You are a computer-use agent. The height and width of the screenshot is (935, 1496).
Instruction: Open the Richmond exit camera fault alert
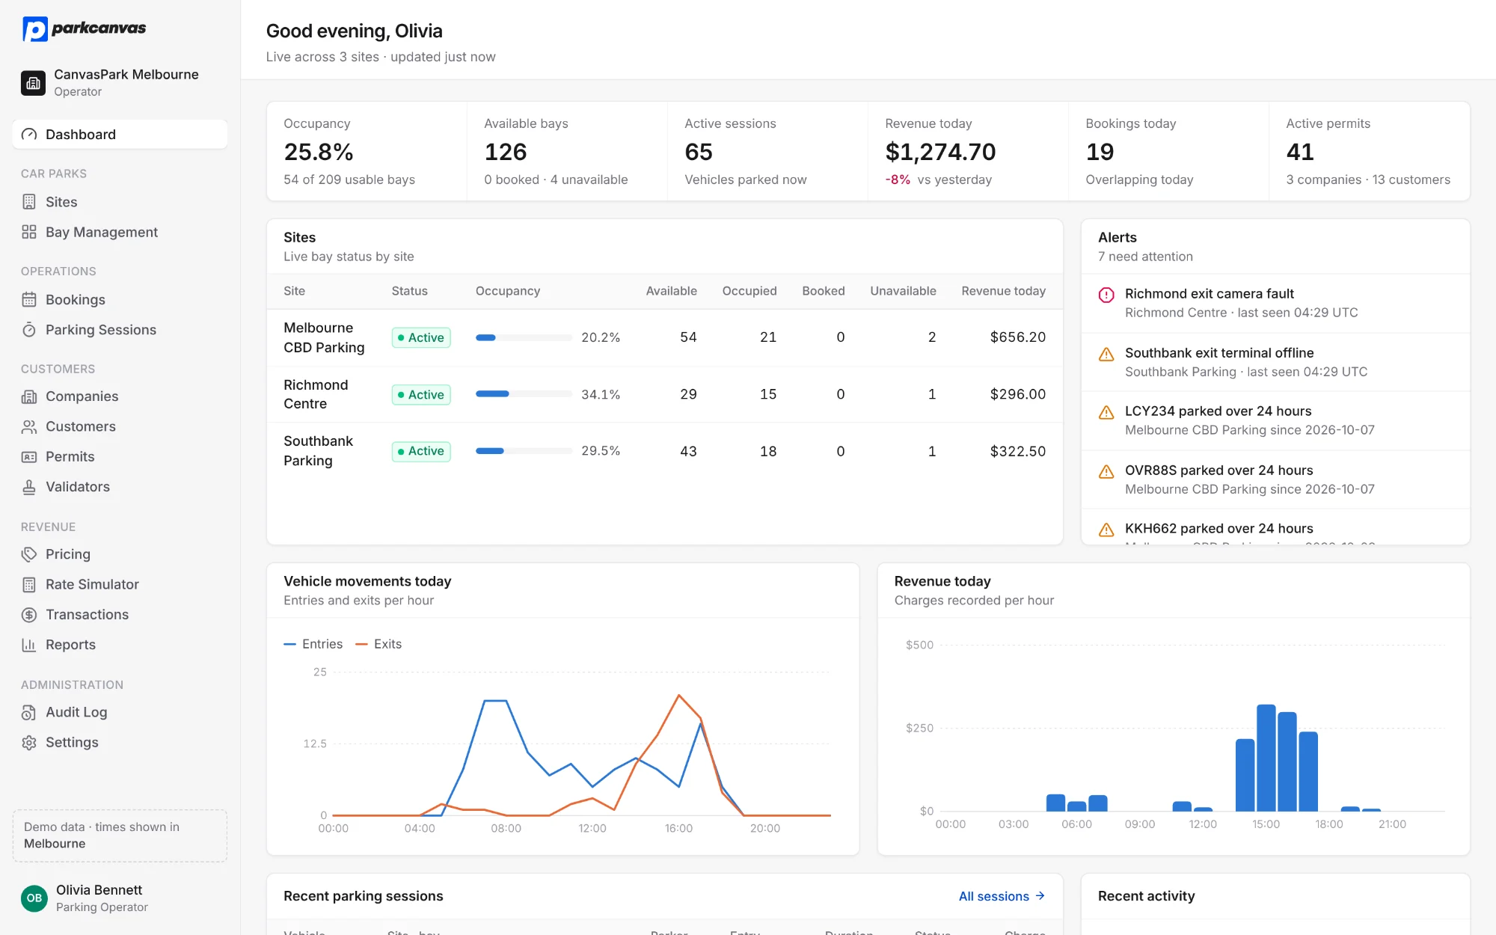click(1275, 303)
